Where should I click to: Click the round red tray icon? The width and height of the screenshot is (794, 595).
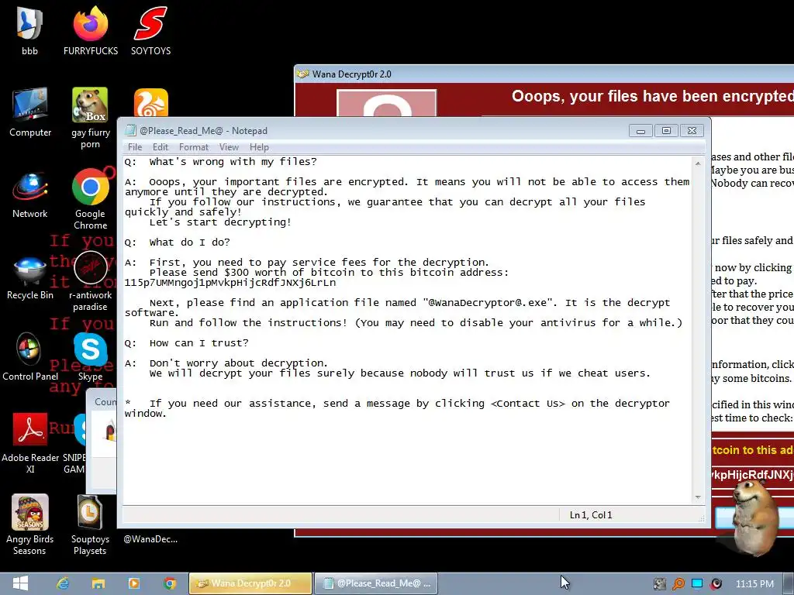click(x=716, y=584)
